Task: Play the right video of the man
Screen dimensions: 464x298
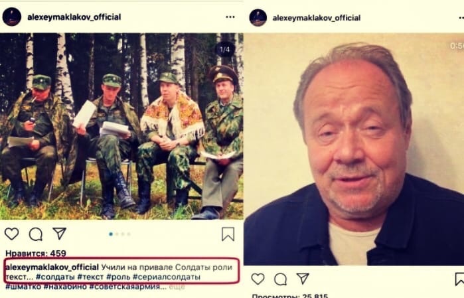Action: 354,149
